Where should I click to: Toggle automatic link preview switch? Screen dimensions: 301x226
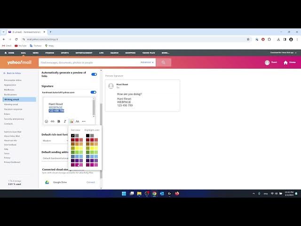[x=94, y=74]
